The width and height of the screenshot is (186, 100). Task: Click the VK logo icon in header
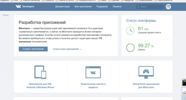coord(18,6)
